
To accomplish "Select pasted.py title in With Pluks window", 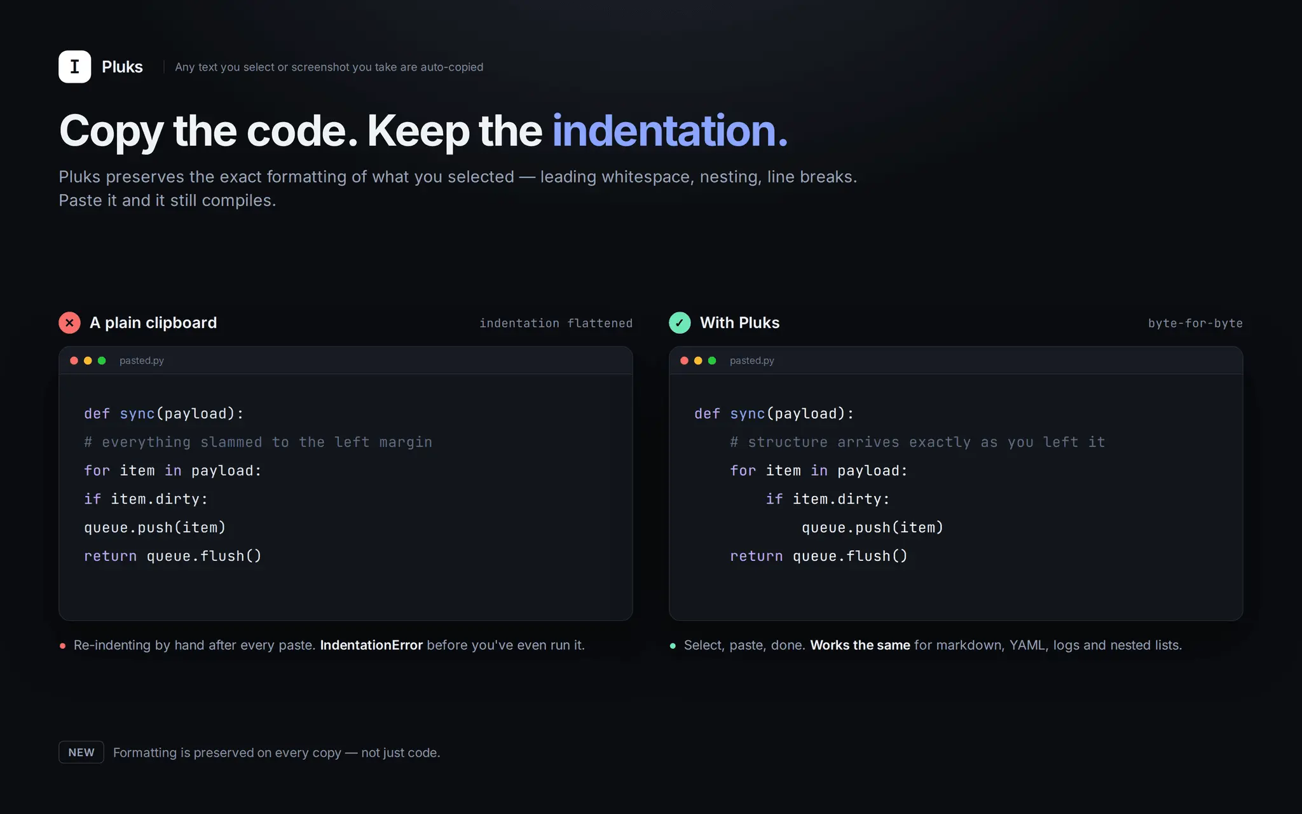I will tap(752, 361).
